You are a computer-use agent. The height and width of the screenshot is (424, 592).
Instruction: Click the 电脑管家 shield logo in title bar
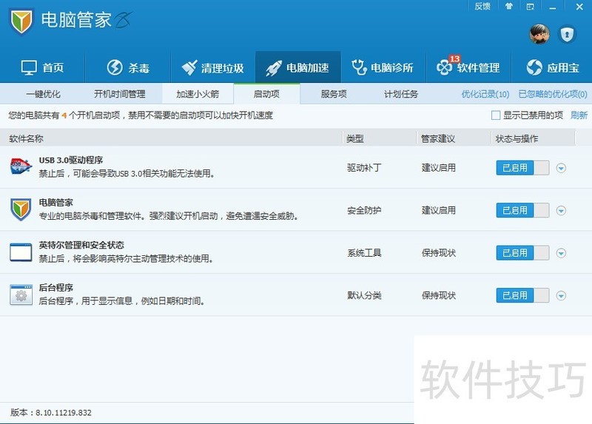click(21, 21)
